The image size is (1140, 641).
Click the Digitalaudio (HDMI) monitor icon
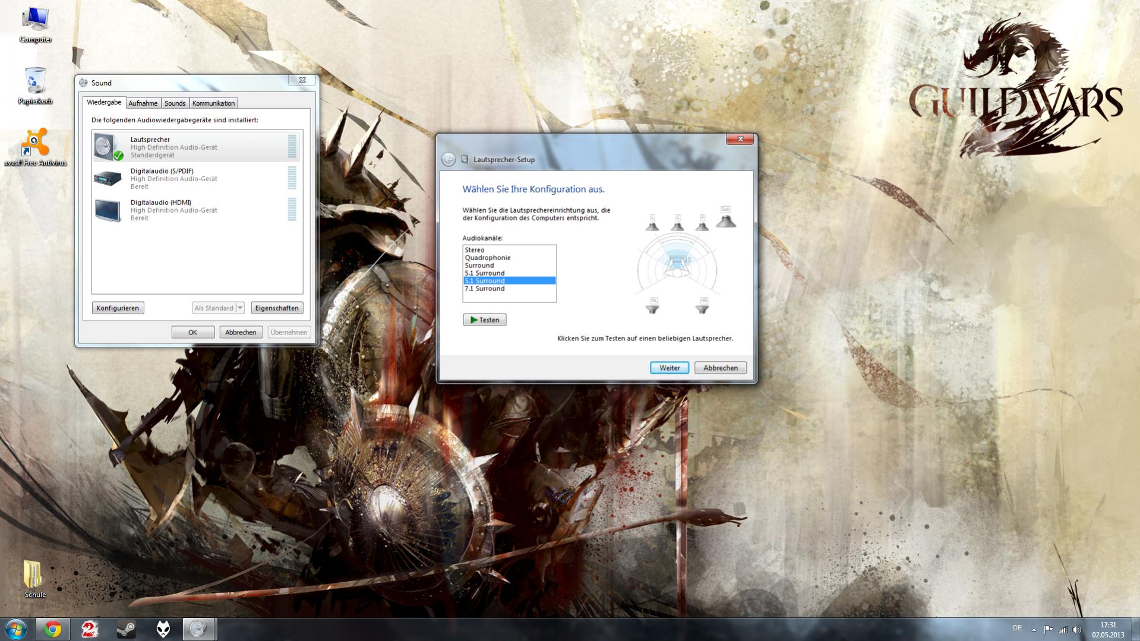108,210
